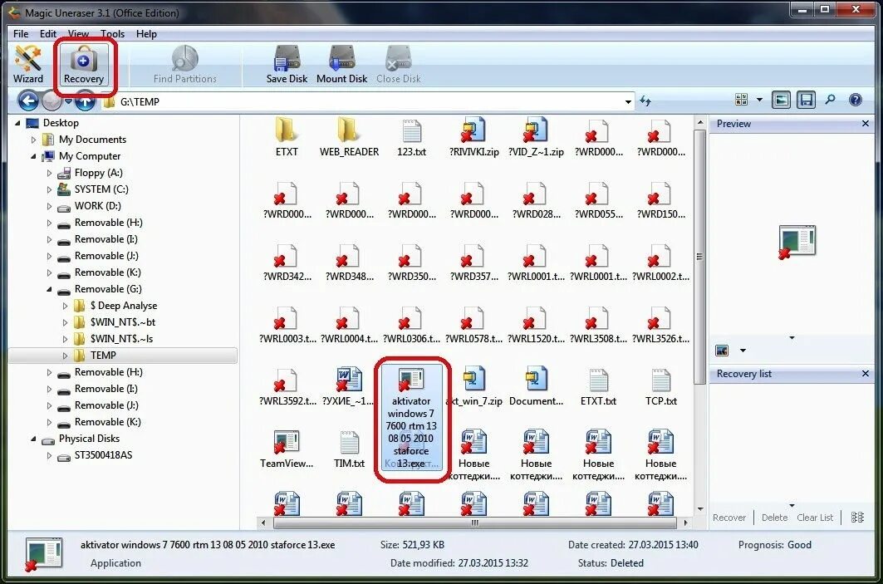The image size is (883, 584).
Task: Launch the Wizard tool
Action: click(x=27, y=64)
